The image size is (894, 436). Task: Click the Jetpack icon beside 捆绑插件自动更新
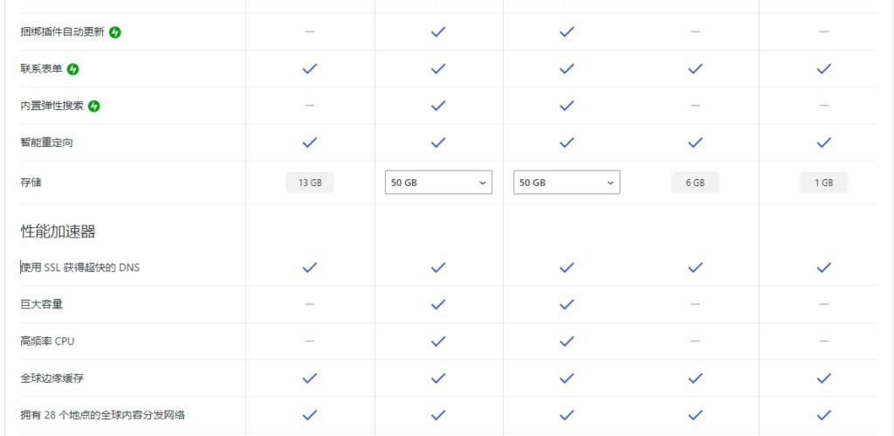tap(115, 32)
